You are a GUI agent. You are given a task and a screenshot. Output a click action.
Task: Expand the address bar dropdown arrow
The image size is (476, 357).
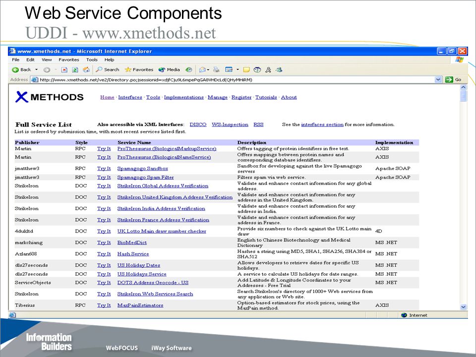coord(438,79)
